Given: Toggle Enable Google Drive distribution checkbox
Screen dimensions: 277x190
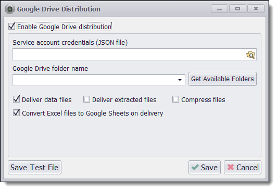Looking at the screenshot, I should coord(12,27).
